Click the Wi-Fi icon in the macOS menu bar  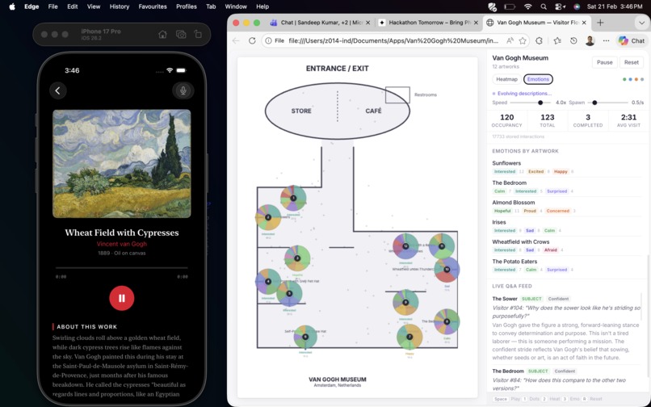(527, 6)
